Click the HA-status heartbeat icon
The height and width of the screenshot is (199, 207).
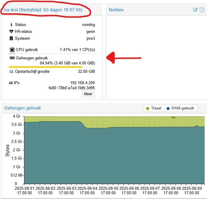(11, 31)
